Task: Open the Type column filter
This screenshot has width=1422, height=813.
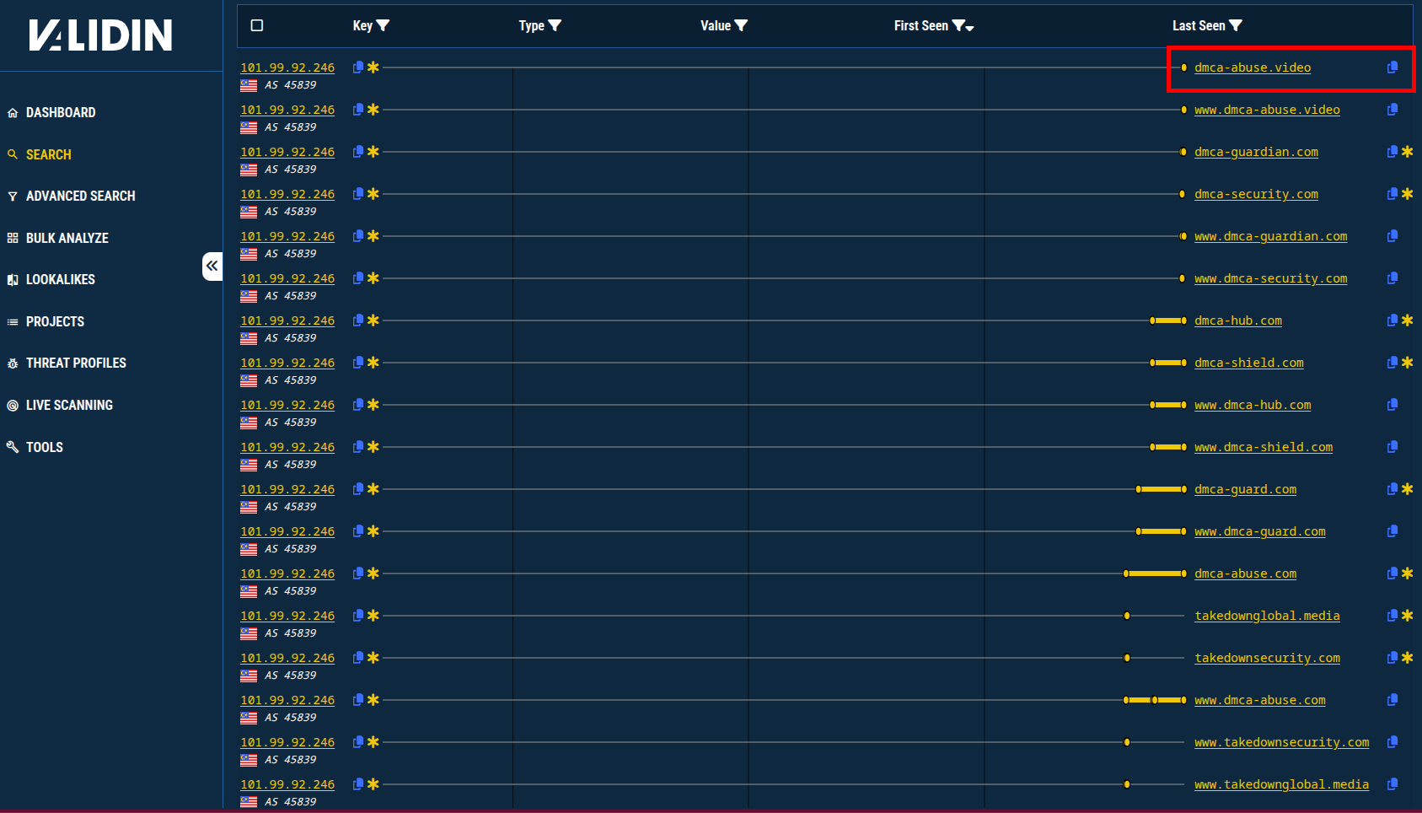Action: click(x=555, y=26)
